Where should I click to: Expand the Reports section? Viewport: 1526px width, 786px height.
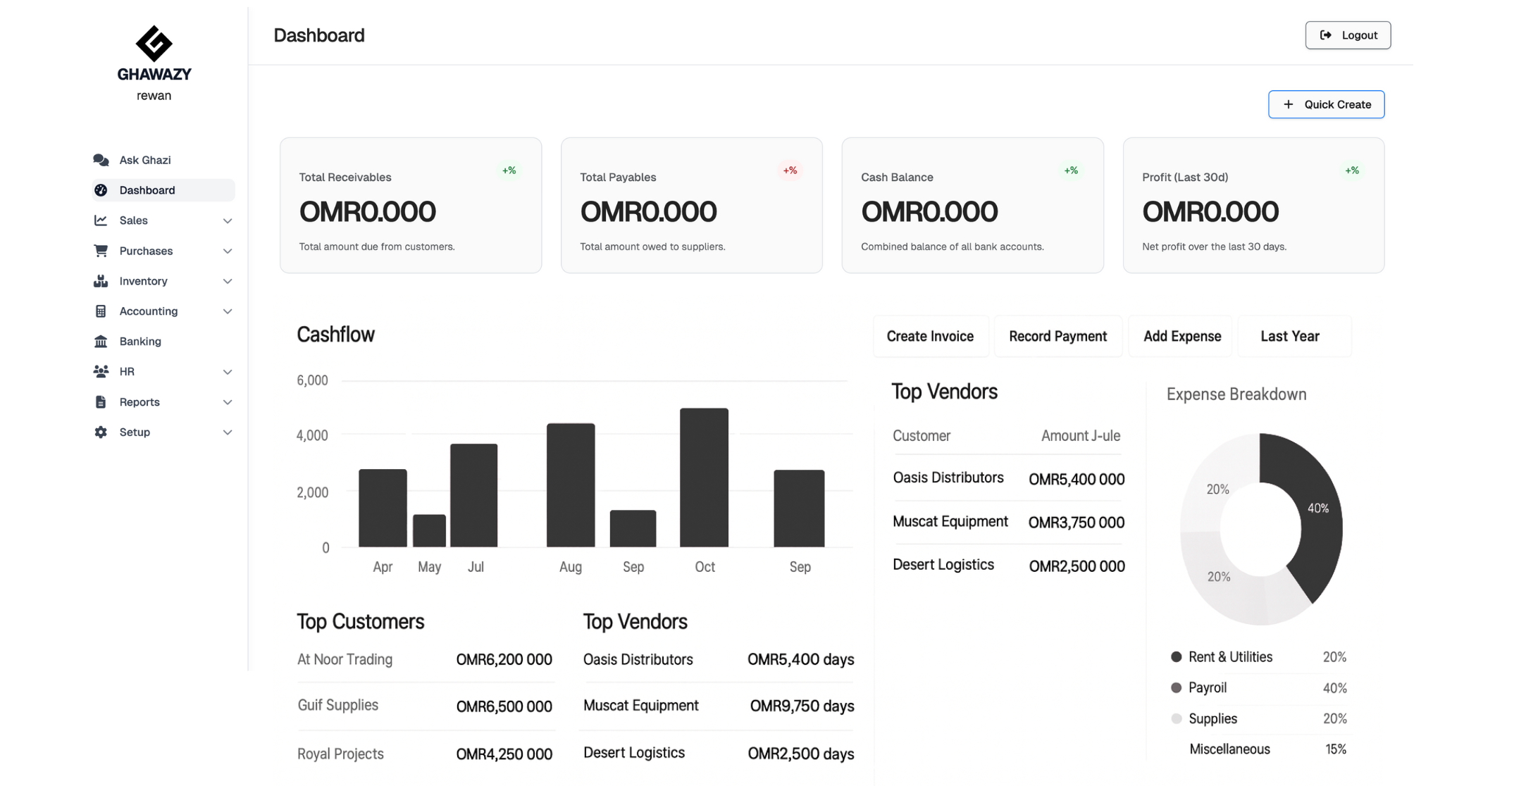[x=227, y=401]
